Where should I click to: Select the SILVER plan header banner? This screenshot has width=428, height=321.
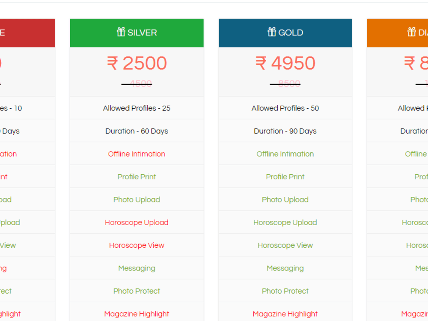point(137,33)
